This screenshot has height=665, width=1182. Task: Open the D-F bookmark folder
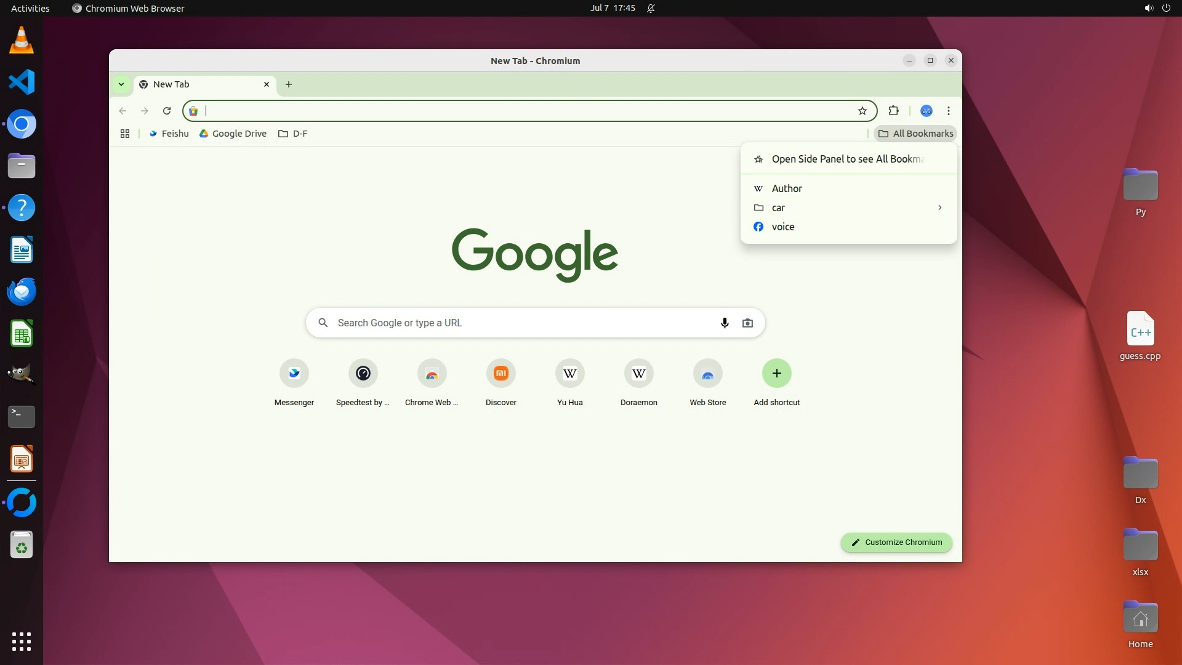[293, 134]
